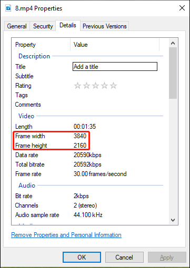Click the scroll up arrow
The width and height of the screenshot is (190, 268).
pyautogui.click(x=173, y=43)
